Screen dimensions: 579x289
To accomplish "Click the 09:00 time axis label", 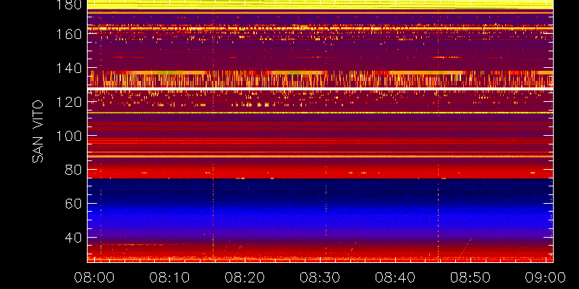I will 546,277.
